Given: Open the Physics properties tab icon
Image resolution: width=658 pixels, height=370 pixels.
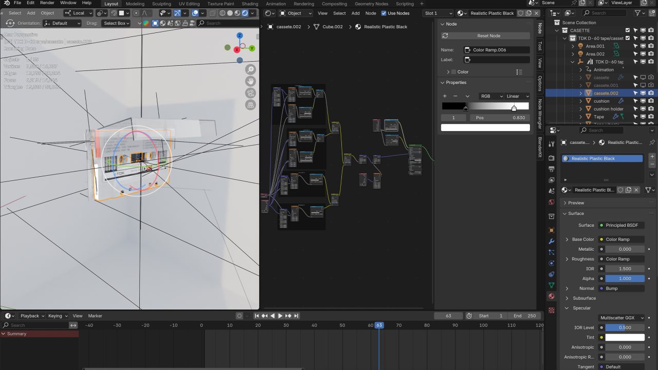Looking at the screenshot, I should click(552, 263).
